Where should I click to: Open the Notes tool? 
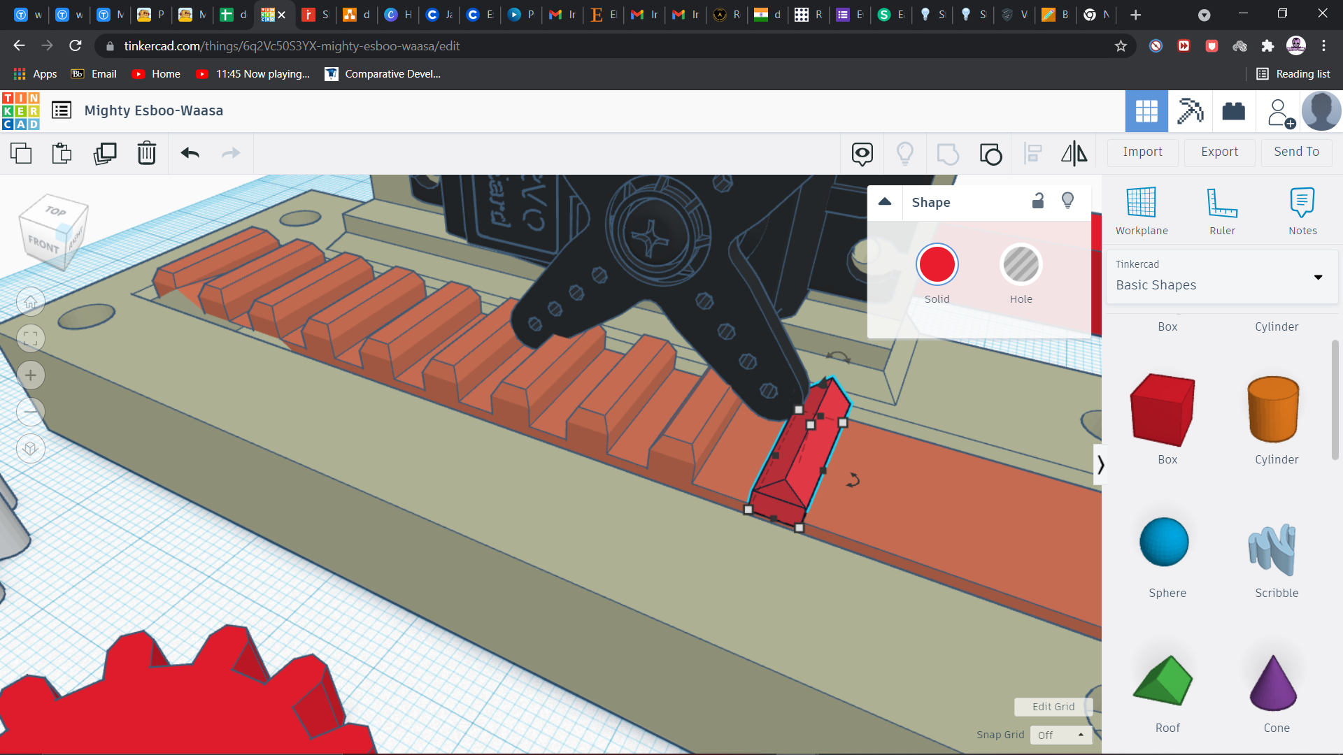click(1302, 210)
